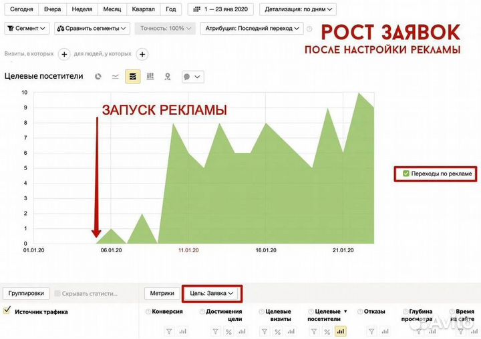Viewport: 481px width, 339px height.
Task: Select the stacked area chart icon
Action: 133,77
